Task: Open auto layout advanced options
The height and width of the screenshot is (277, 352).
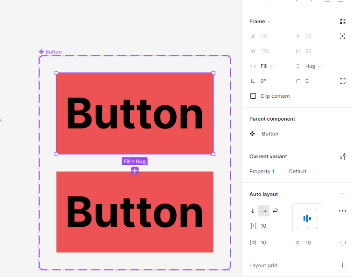Action: coord(343,211)
